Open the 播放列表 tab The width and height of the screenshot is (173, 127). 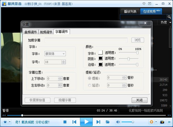tap(130, 11)
